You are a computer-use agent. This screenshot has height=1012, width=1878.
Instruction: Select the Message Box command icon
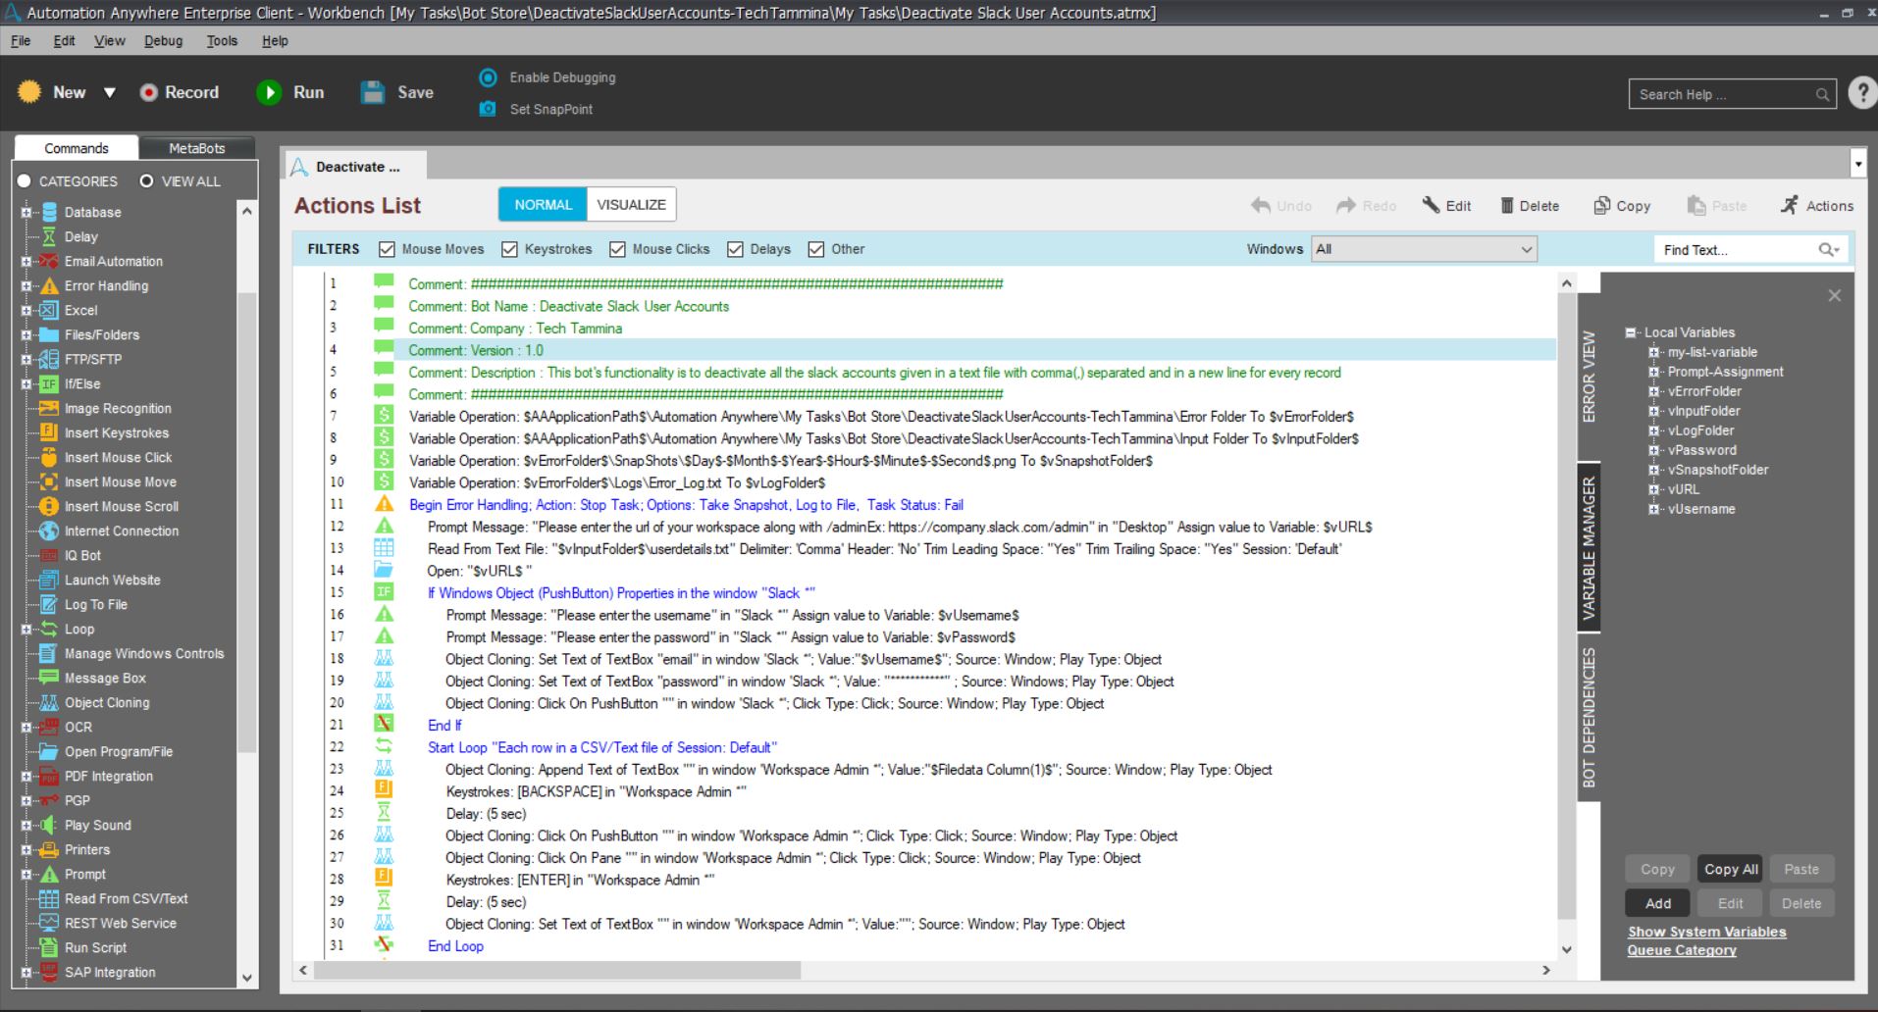tap(48, 678)
